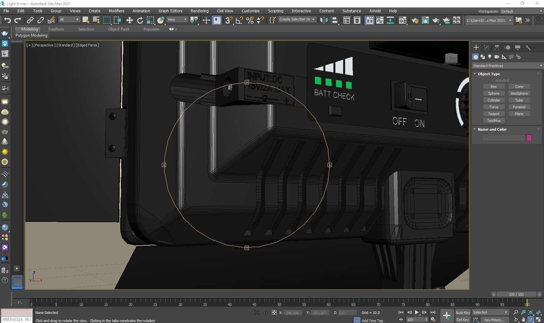Open the Standard Primitives category dropdown
544x323 pixels.
tap(507, 66)
